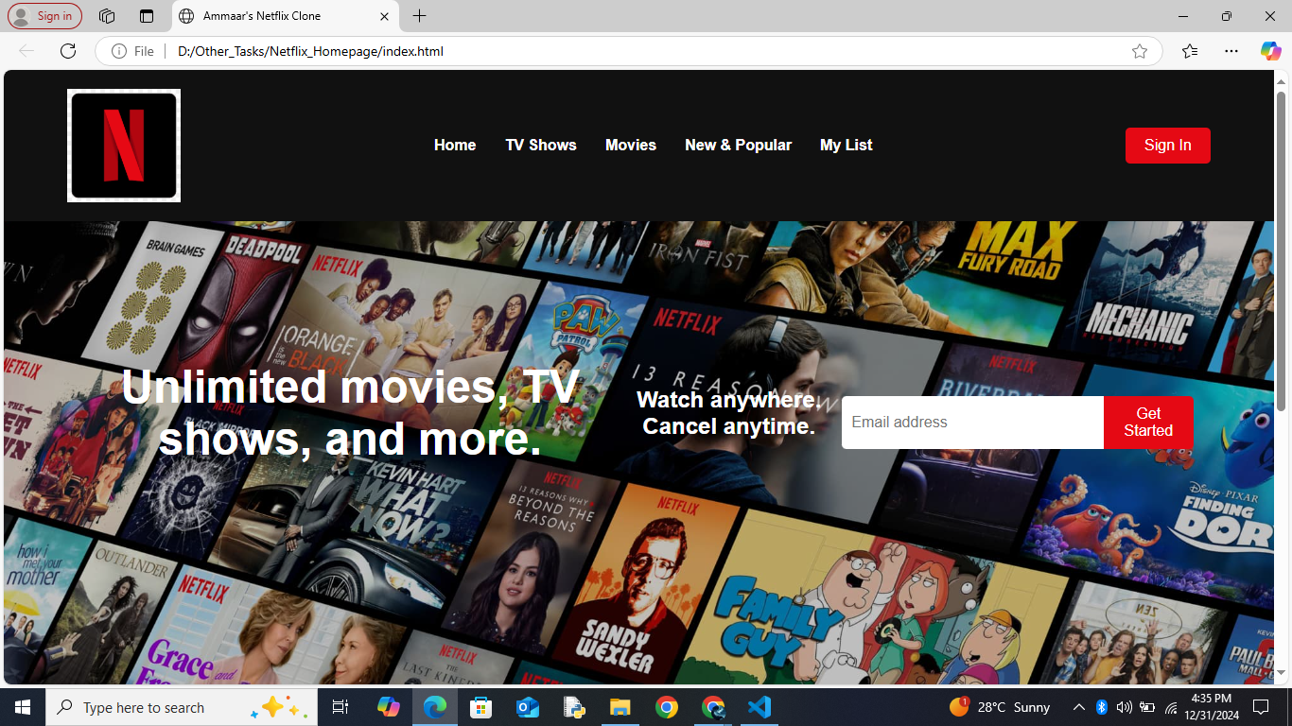Screen dimensions: 1292x726
Task: Open the clock showing 4:35 PM
Action: [1211, 707]
